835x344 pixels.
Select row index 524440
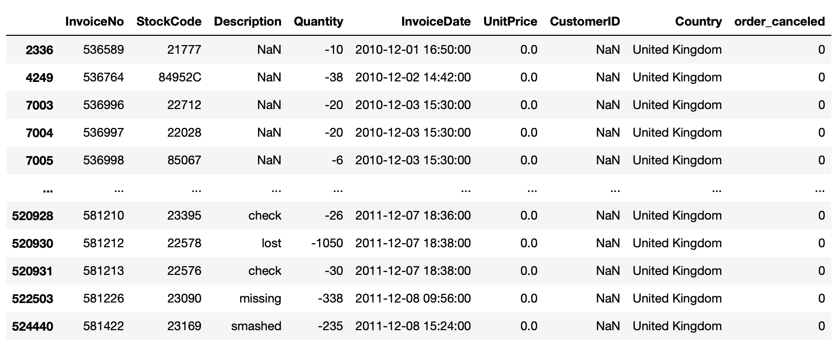pos(33,326)
